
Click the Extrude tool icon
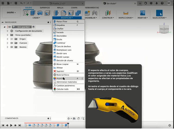pyautogui.click(x=33, y=13)
